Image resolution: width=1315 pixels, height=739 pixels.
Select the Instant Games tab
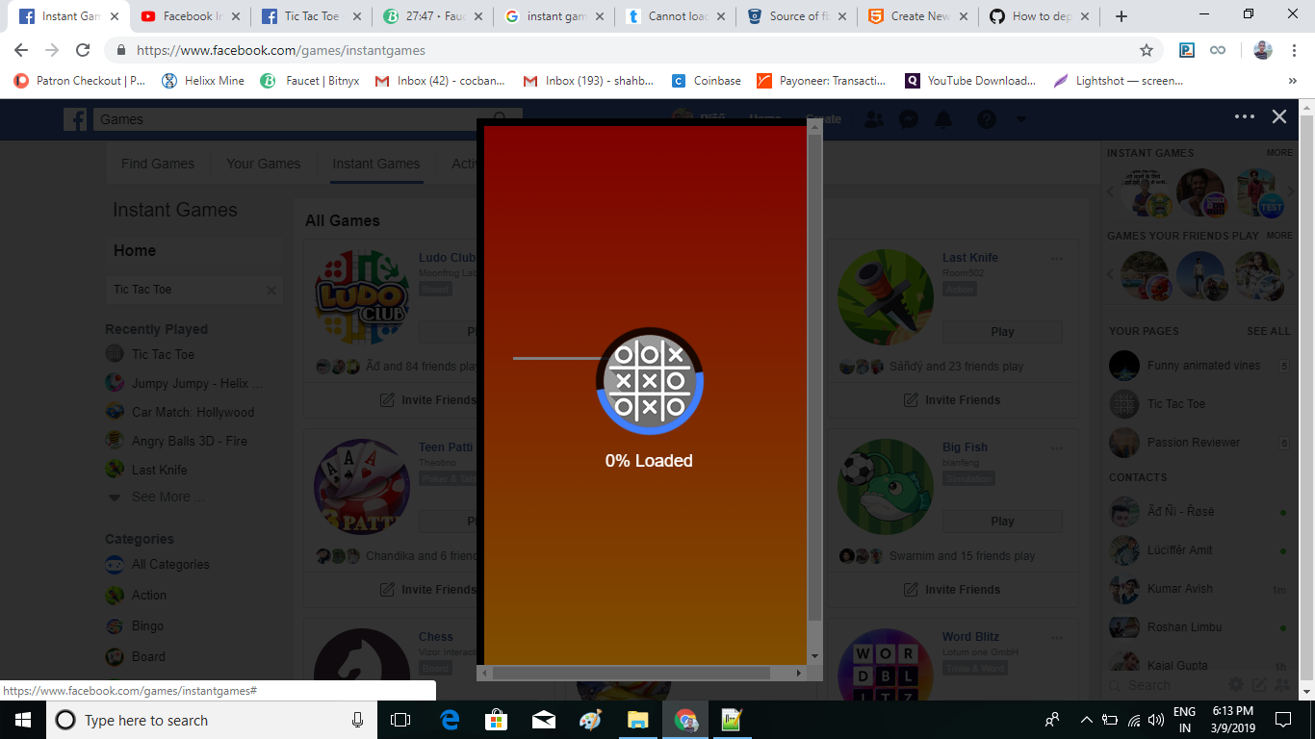click(376, 164)
